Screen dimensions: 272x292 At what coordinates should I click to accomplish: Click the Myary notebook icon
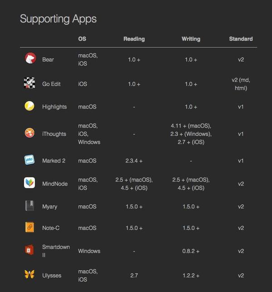(29, 206)
